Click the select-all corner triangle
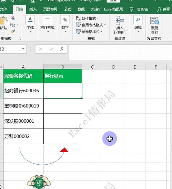 [1, 67]
